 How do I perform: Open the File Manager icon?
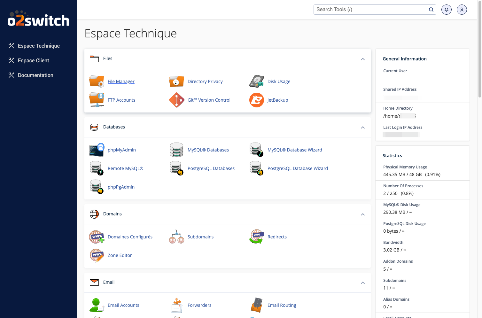97,81
